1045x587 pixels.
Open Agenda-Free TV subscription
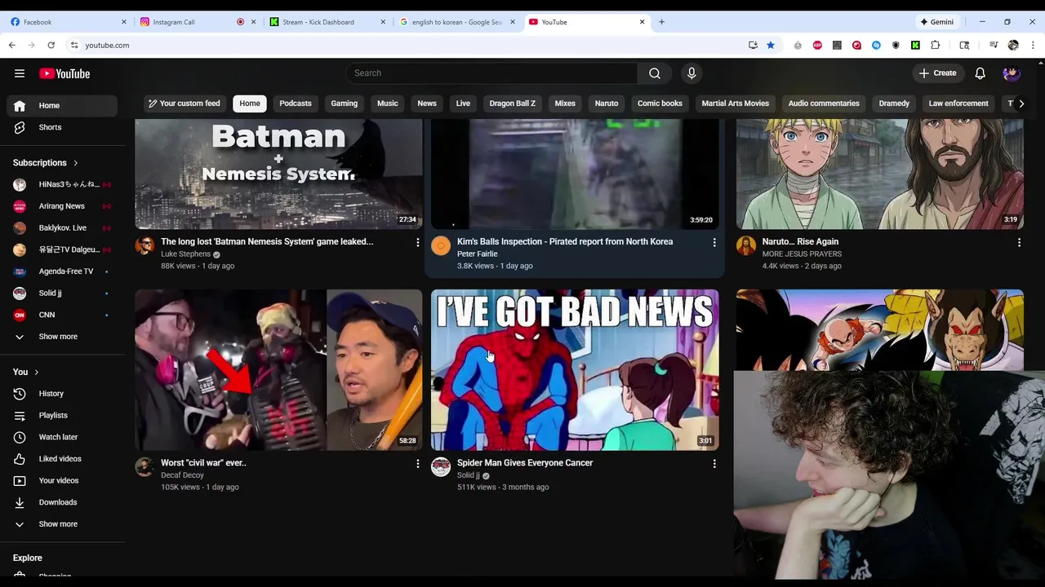[62, 271]
